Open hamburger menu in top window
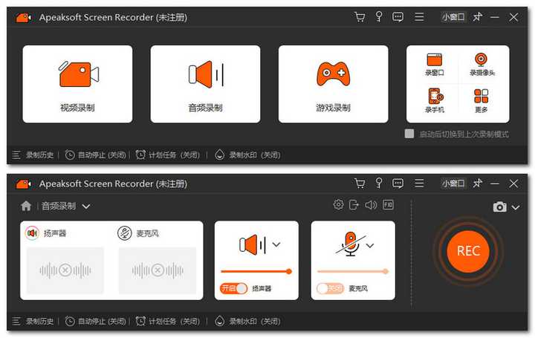Image resolution: width=535 pixels, height=338 pixels. tap(419, 17)
